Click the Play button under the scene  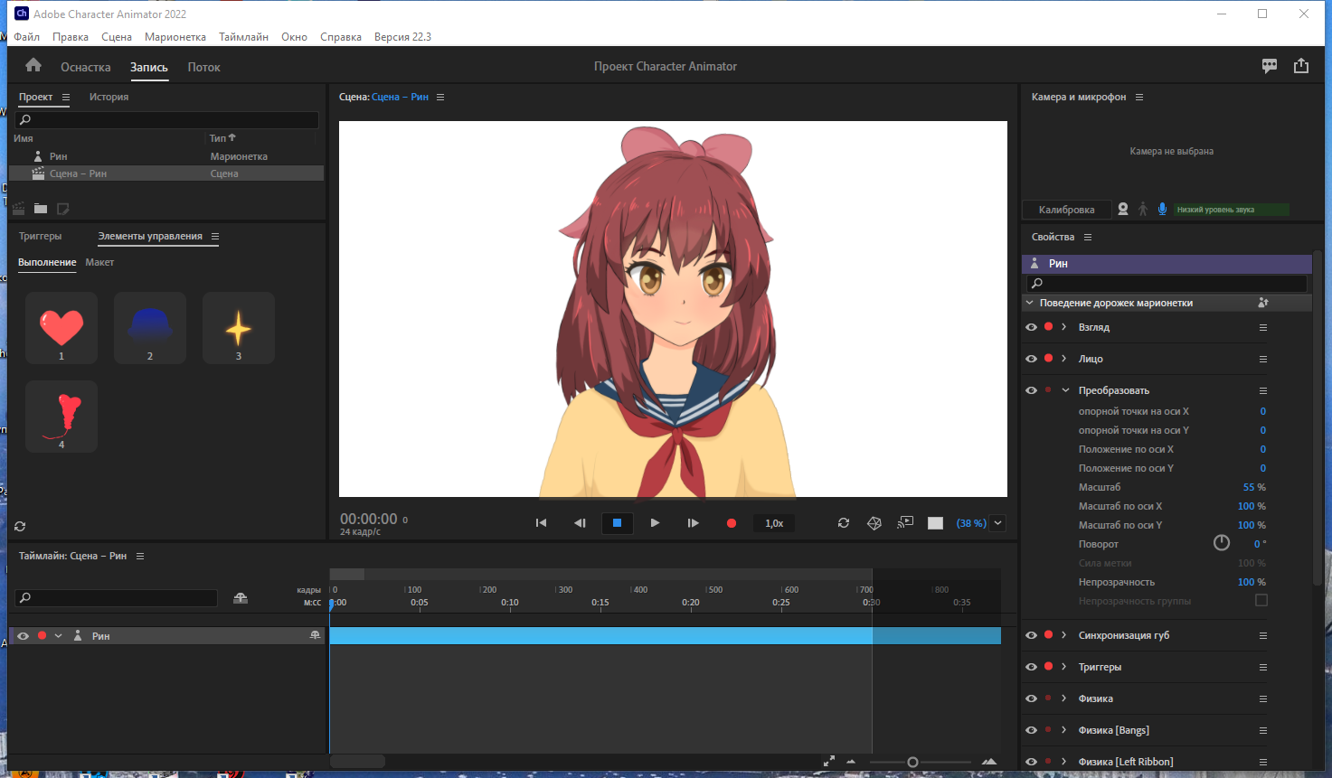655,523
